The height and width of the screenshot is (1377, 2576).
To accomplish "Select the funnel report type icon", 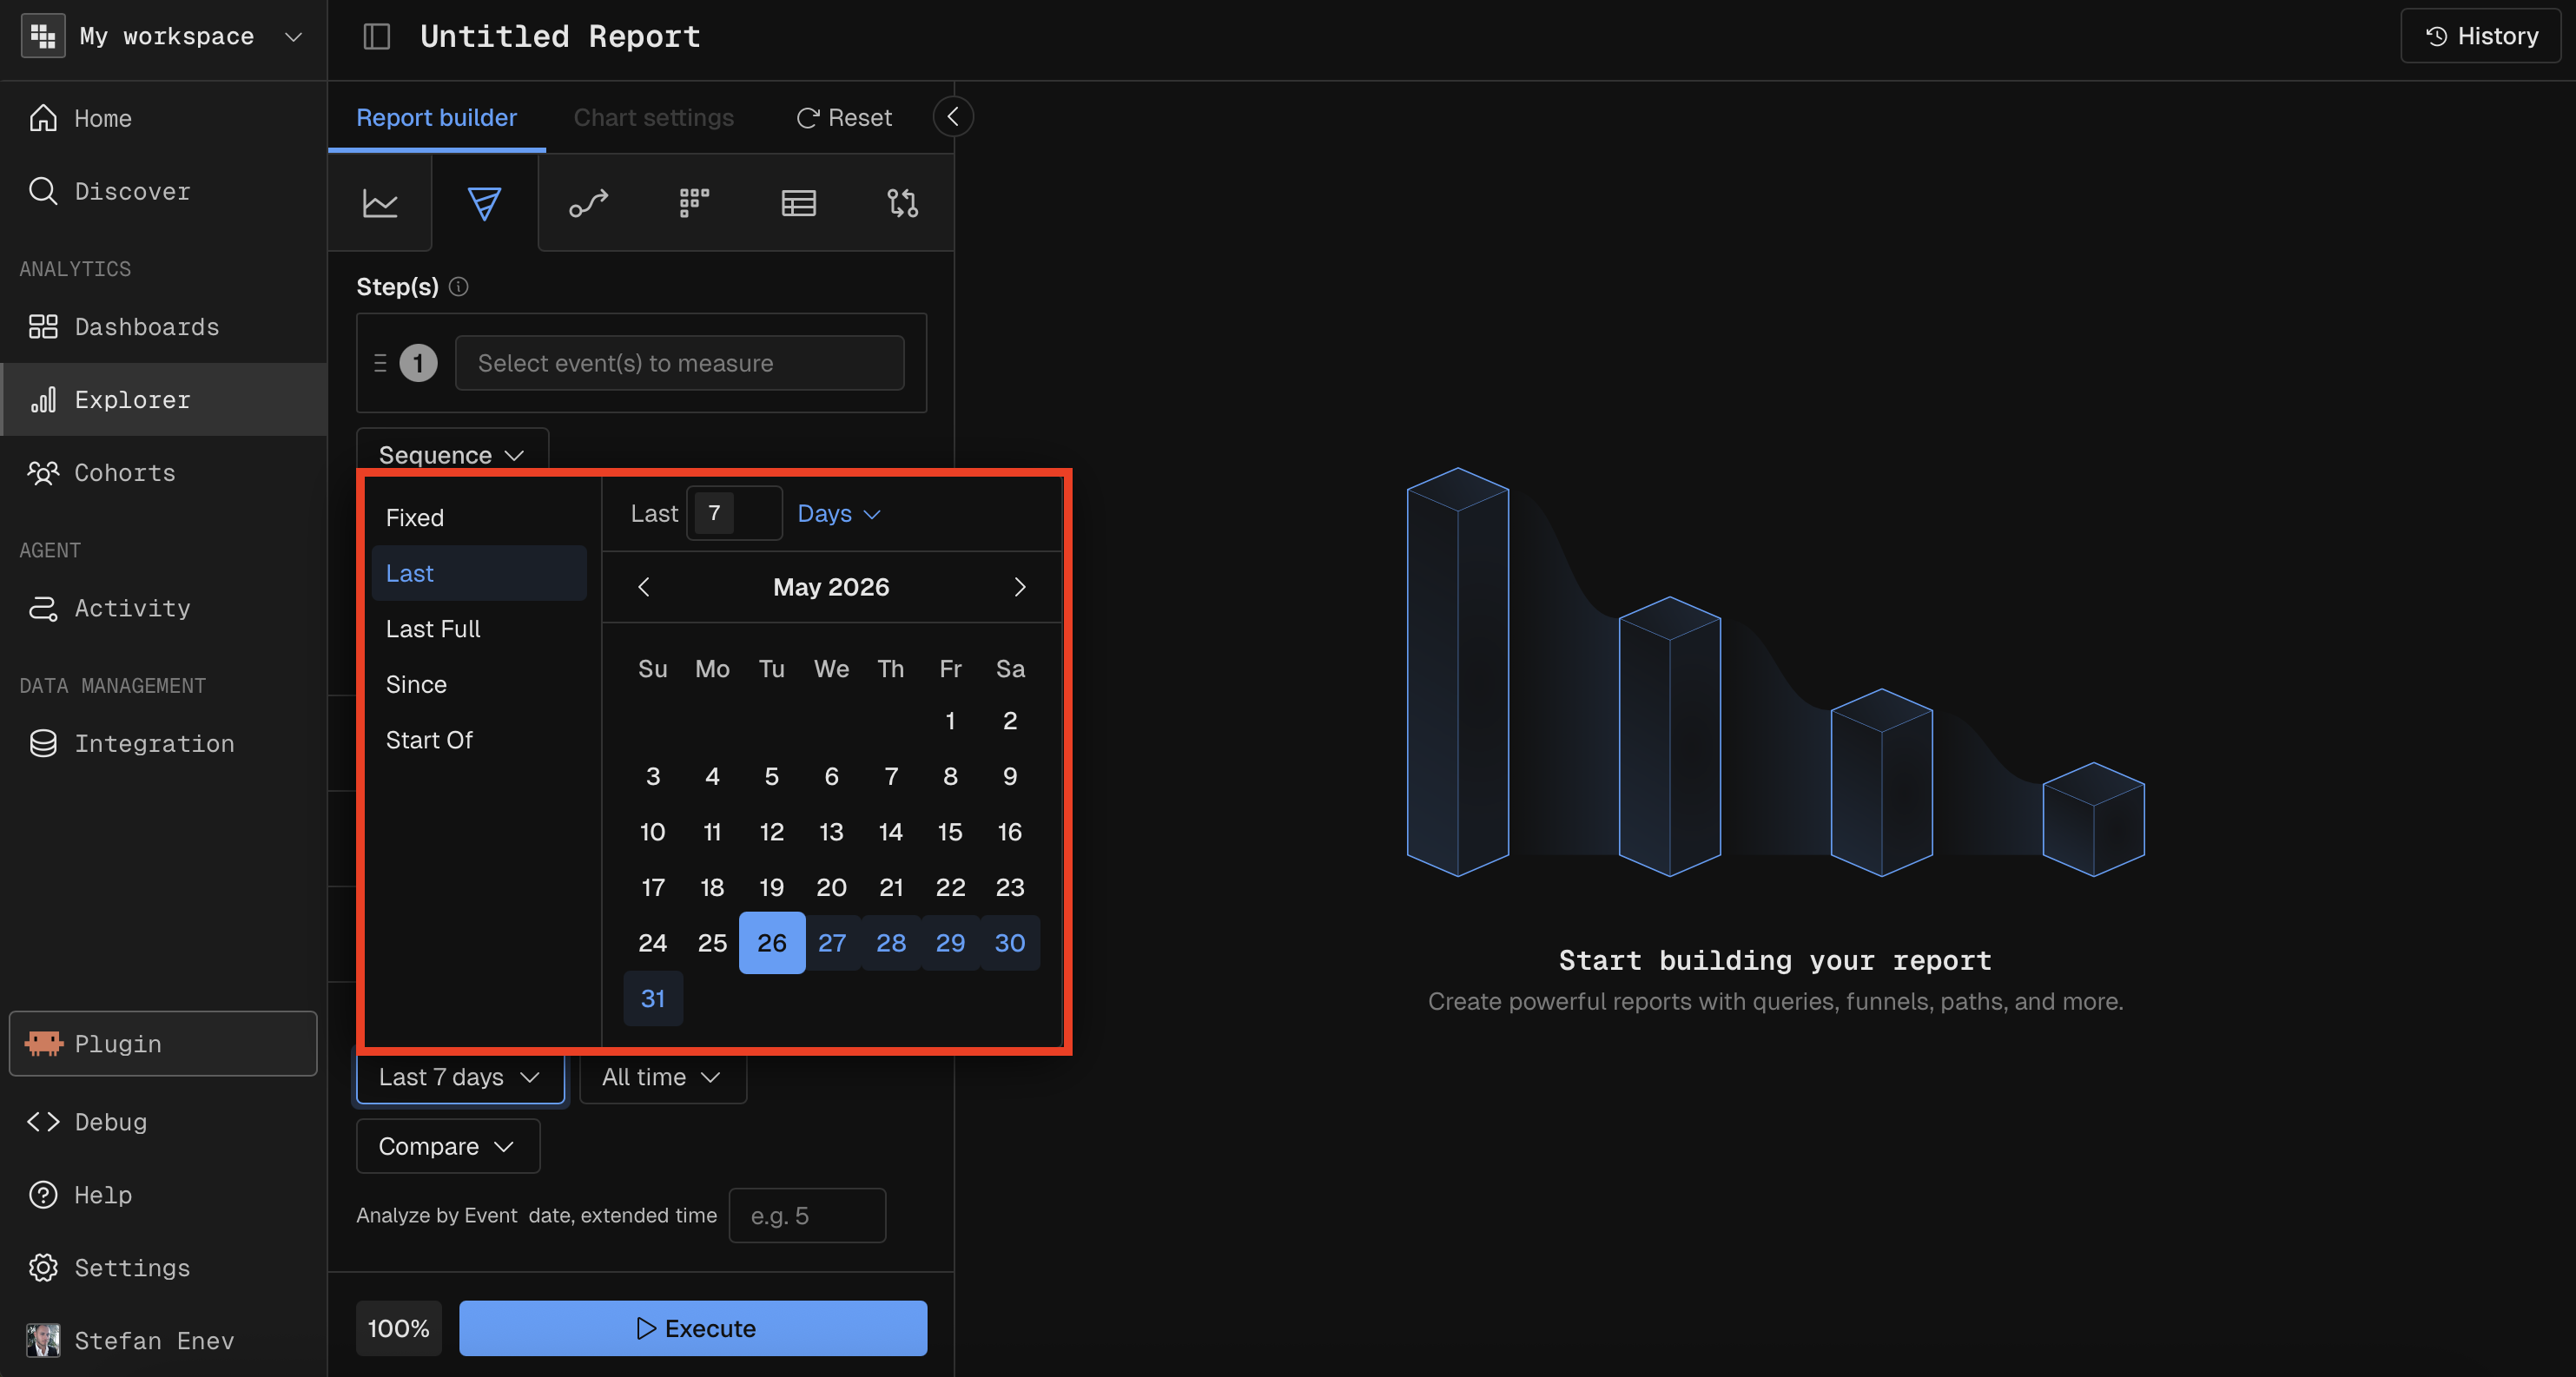I will (484, 203).
